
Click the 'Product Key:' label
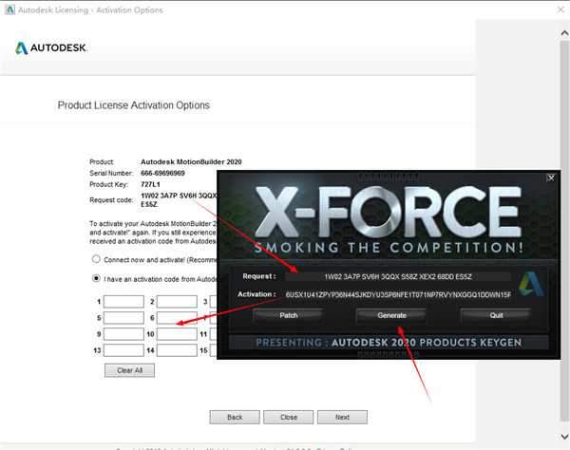[108, 184]
